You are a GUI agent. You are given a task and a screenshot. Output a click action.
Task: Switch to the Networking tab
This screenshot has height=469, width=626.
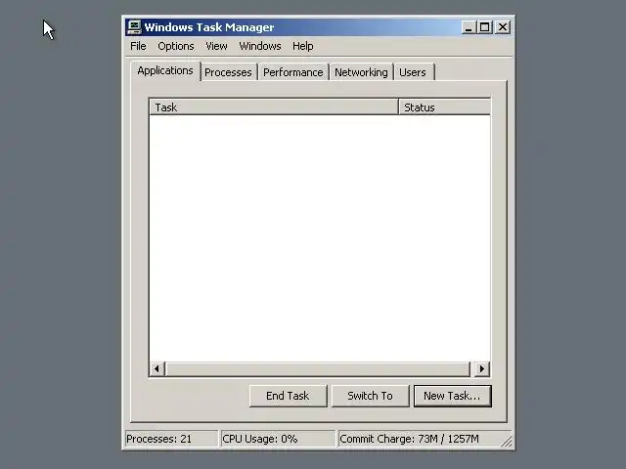tap(361, 72)
